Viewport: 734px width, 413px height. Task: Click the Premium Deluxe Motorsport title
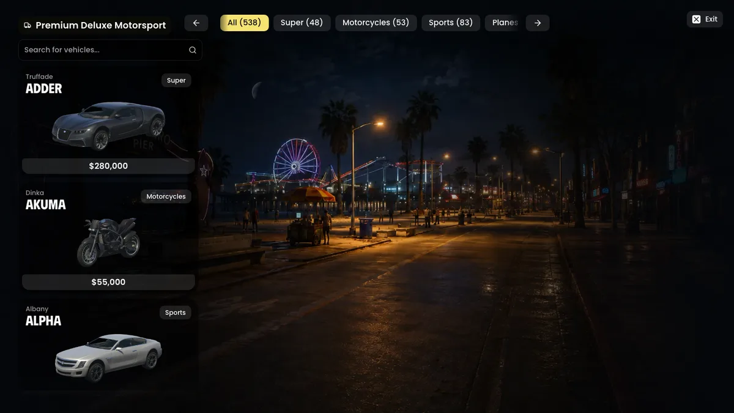pos(101,26)
